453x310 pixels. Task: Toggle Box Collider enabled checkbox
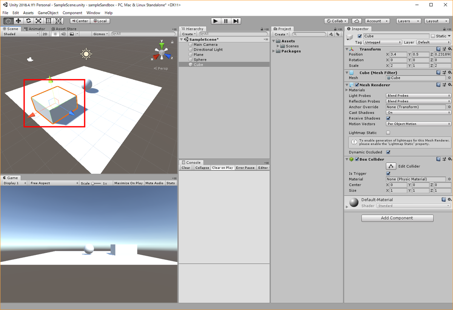357,160
